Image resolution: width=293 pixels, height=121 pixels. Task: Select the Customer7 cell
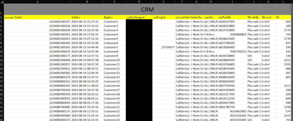point(114,47)
